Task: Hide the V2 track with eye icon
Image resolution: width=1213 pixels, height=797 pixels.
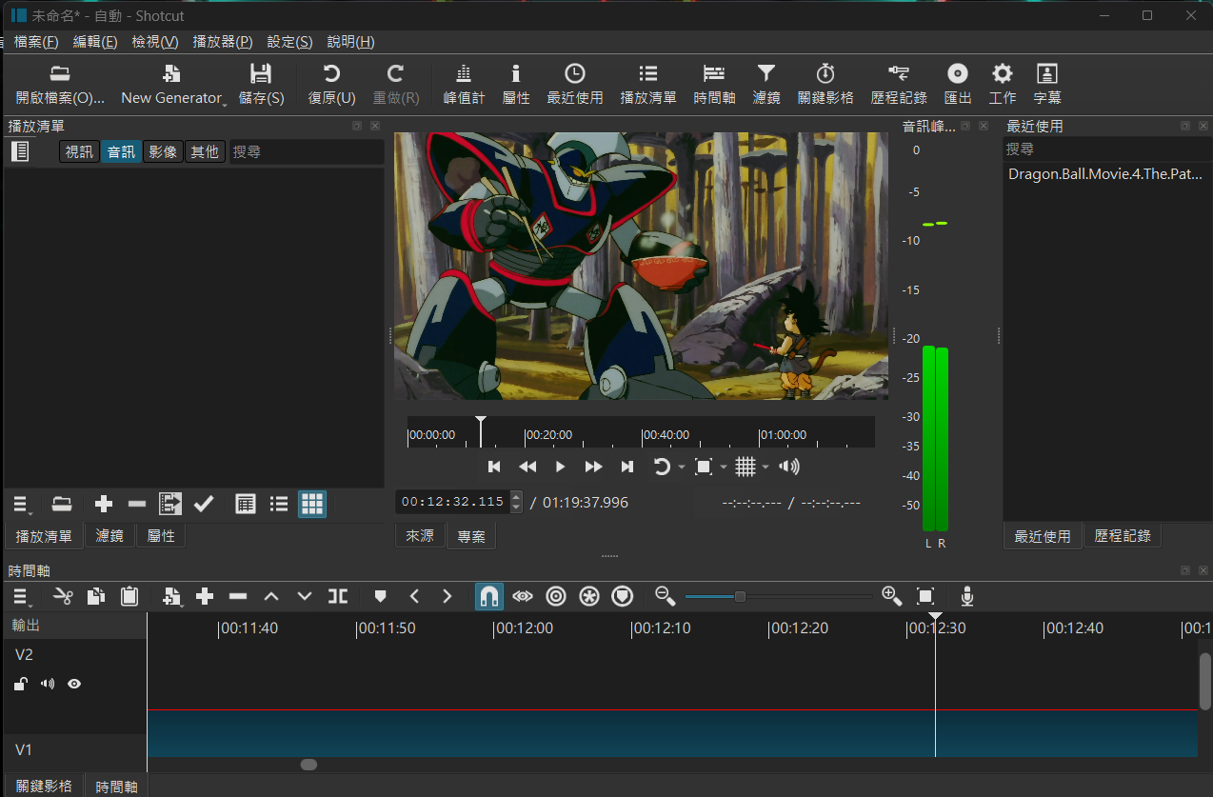Action: pos(74,684)
